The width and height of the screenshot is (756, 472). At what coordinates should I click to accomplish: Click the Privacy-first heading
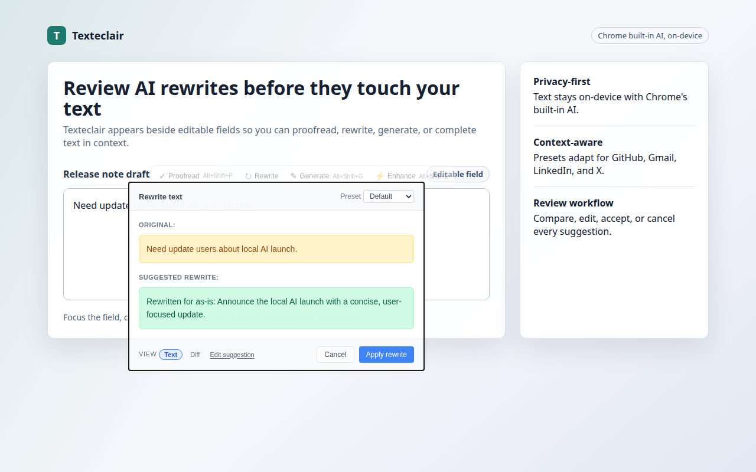[x=562, y=81]
